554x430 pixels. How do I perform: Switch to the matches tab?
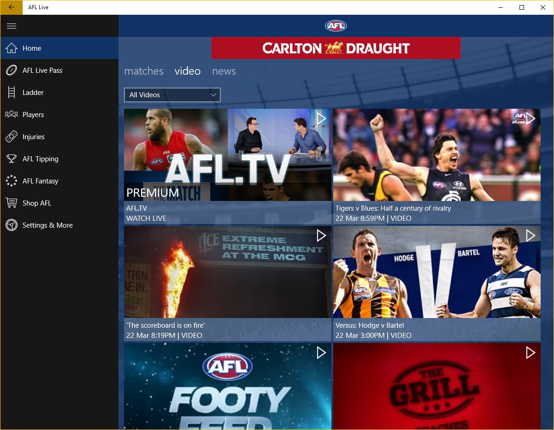pos(144,71)
